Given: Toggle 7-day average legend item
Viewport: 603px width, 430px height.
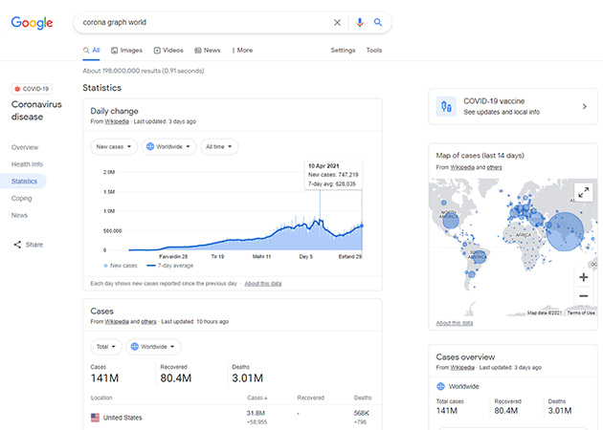Looking at the screenshot, I should tap(170, 266).
